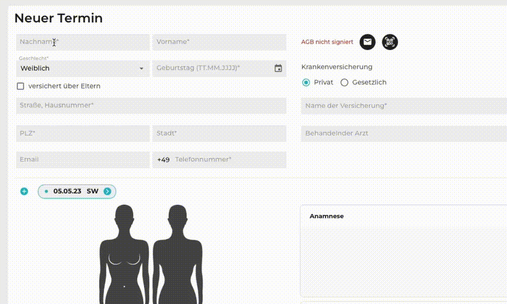Click the AGB nicht signiert status text

click(327, 42)
